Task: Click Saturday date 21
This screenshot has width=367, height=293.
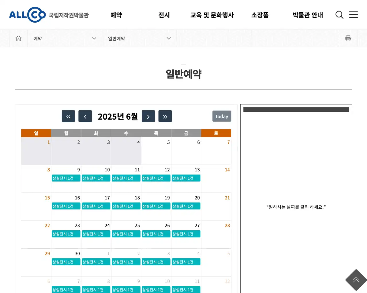Action: 227,198
